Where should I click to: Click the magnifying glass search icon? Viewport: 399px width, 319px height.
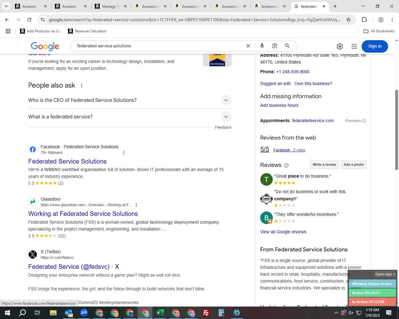pos(287,46)
